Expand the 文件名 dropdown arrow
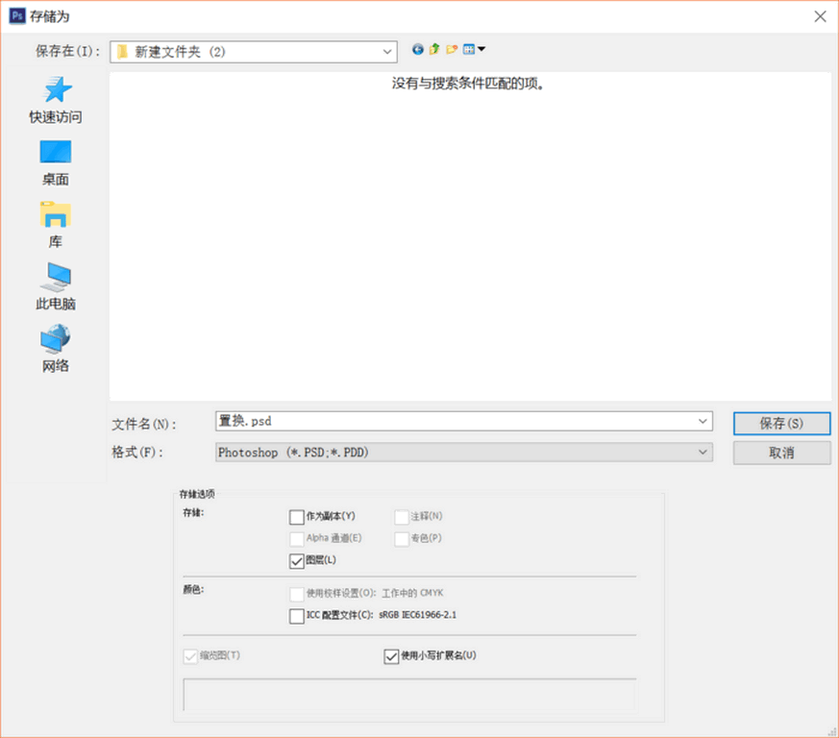 pos(703,421)
